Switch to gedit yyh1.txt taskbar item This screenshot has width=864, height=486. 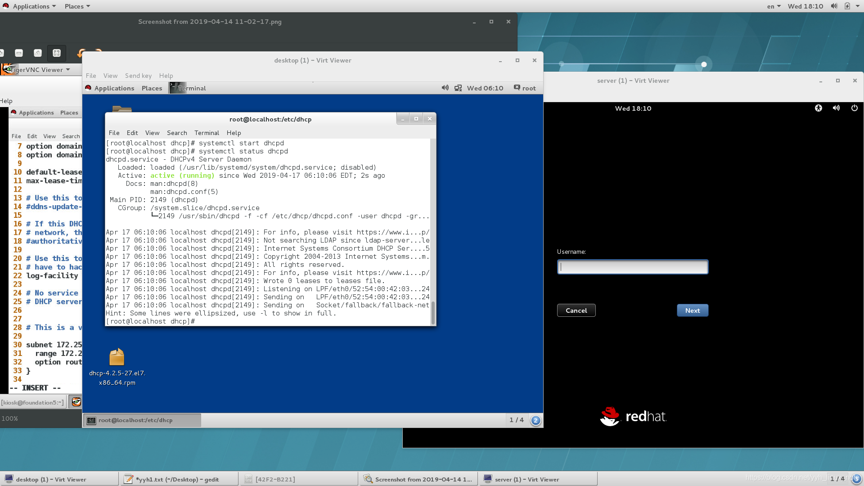click(178, 479)
